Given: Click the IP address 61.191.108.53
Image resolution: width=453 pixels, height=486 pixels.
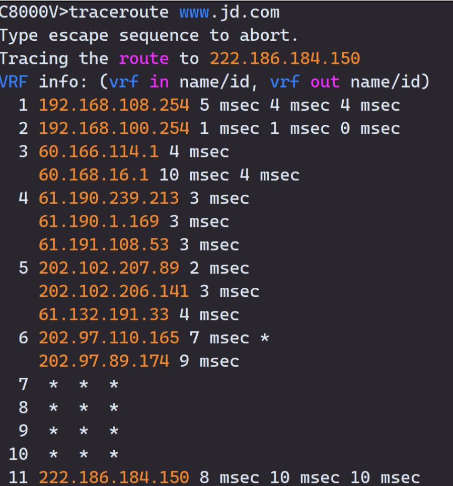Looking at the screenshot, I should [x=104, y=245].
